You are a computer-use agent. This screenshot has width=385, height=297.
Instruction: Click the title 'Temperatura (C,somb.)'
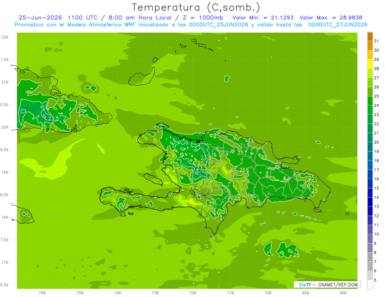[x=196, y=7]
